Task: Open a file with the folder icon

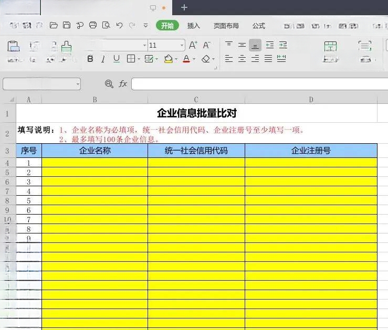Action: pyautogui.click(x=54, y=25)
